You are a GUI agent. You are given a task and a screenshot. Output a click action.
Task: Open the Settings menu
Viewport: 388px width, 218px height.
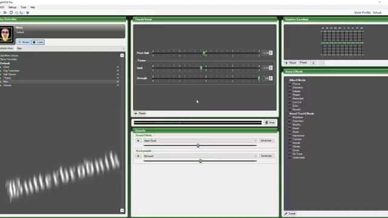pos(12,7)
